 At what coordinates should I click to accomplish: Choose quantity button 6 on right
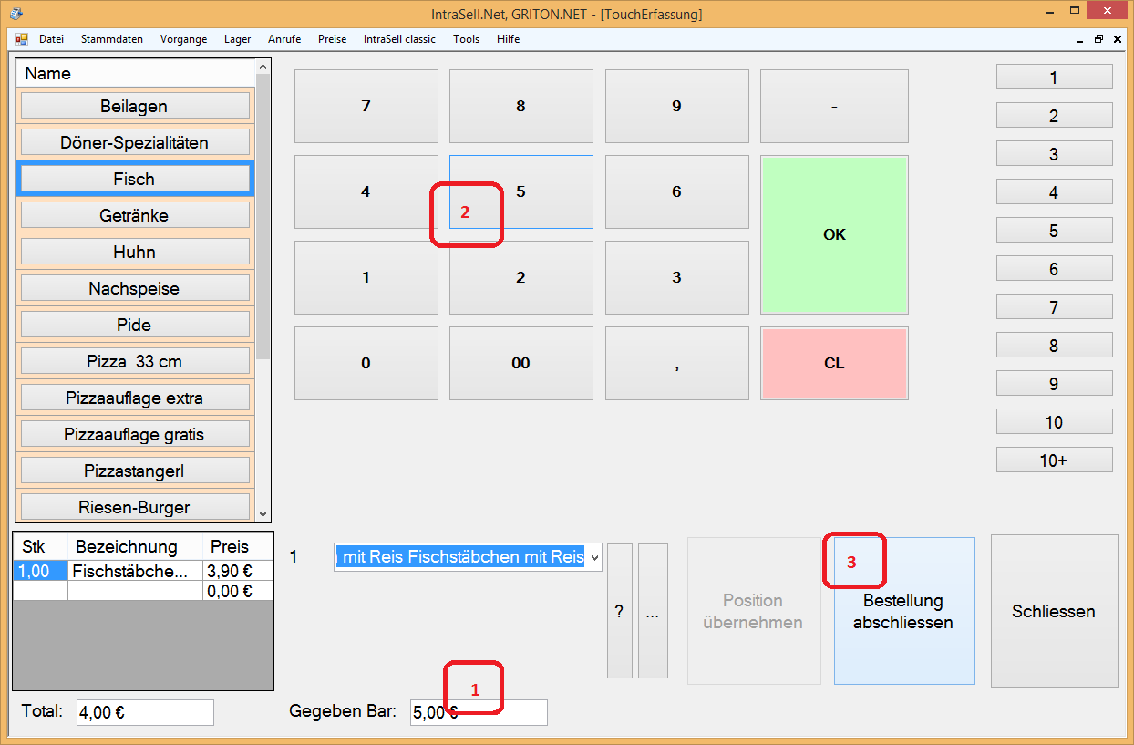(x=1054, y=268)
